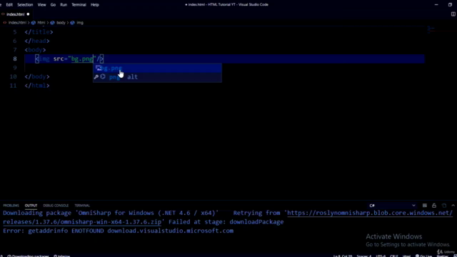Click line number 9 in the gutter
Viewport: 457px width, 257px height.
pyautogui.click(x=14, y=68)
